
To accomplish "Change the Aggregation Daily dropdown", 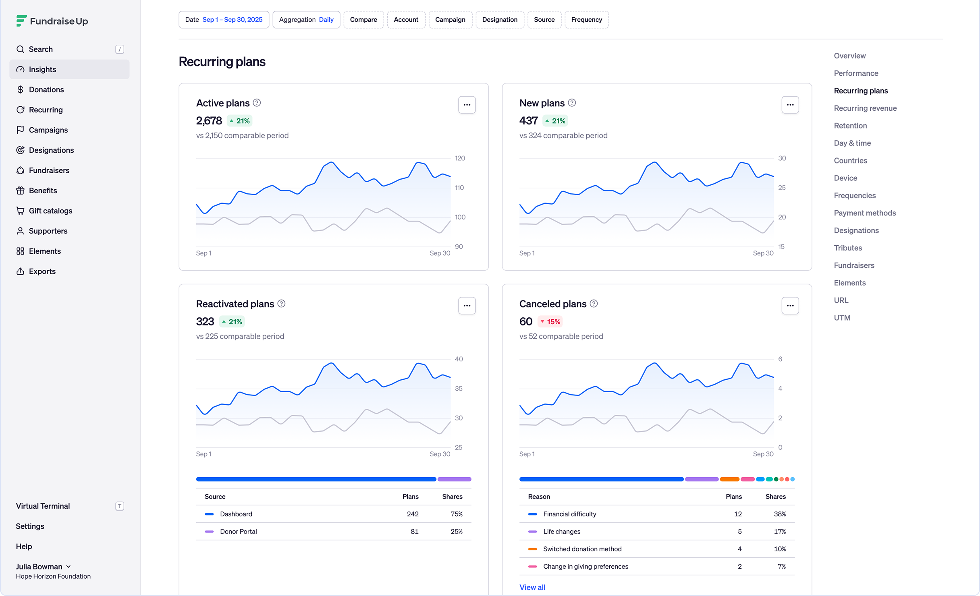I will click(x=306, y=20).
